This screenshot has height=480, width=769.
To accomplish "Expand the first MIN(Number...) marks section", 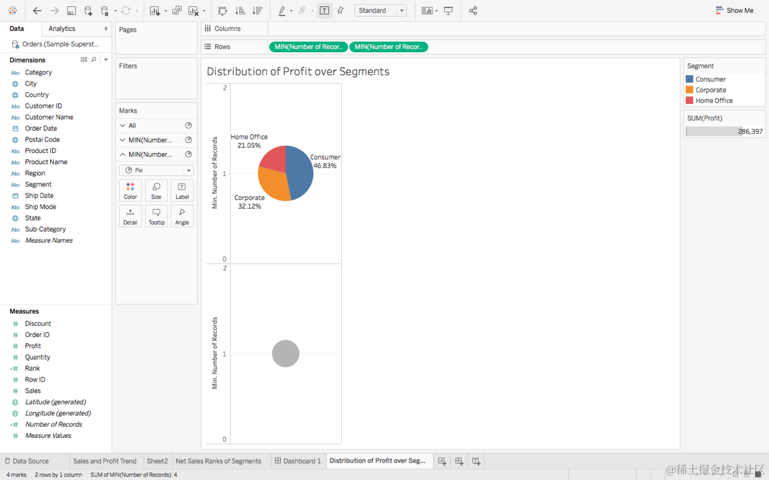I will point(123,140).
